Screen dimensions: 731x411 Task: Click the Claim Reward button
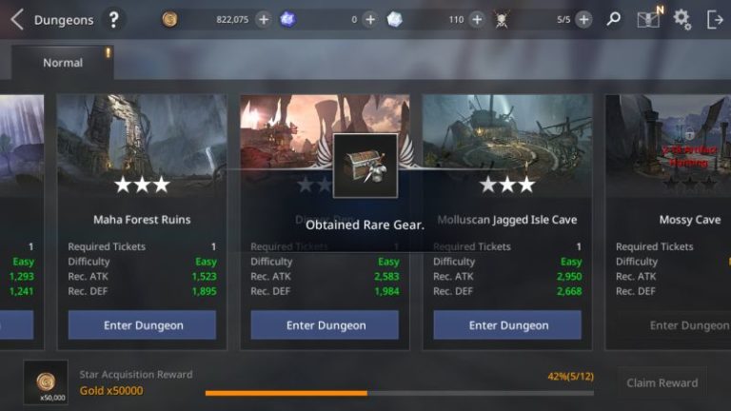tap(662, 383)
